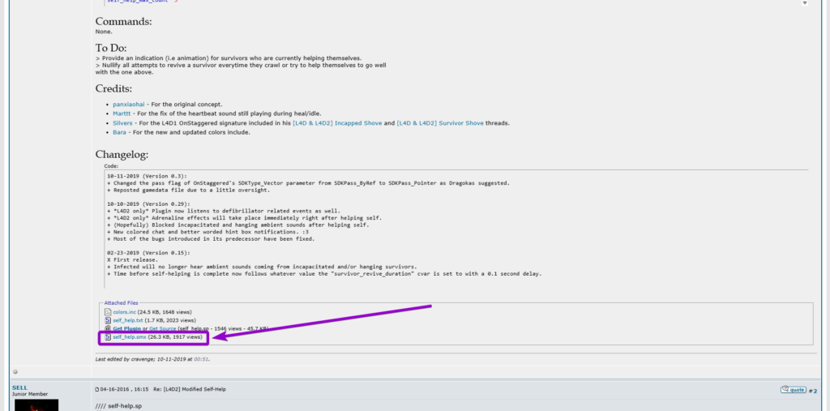This screenshot has height=411, width=830.
Task: Open Marttt's profile link in Credits
Action: click(122, 113)
